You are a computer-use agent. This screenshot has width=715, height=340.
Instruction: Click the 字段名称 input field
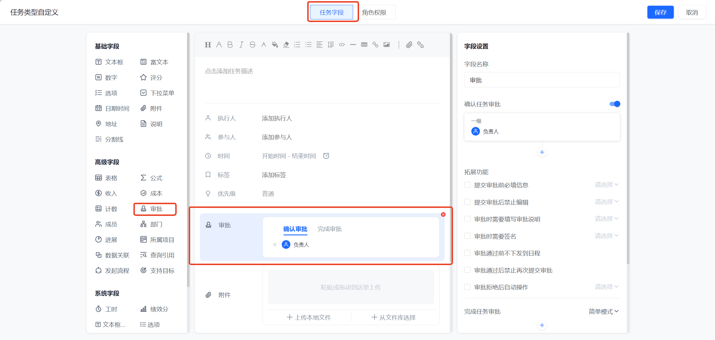tap(542, 80)
